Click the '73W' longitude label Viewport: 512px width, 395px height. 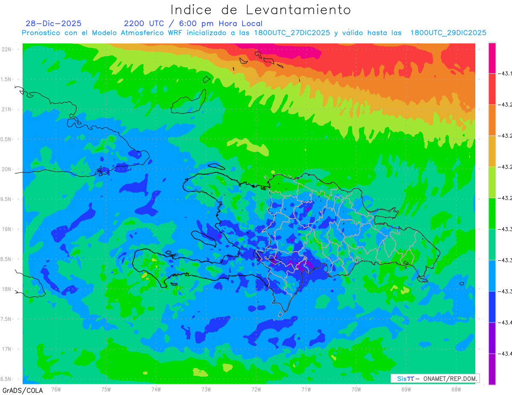click(206, 389)
